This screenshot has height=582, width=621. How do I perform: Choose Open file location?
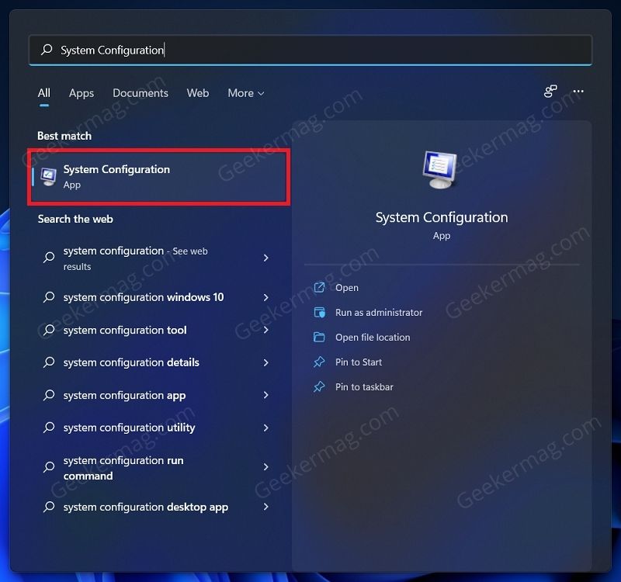(373, 338)
